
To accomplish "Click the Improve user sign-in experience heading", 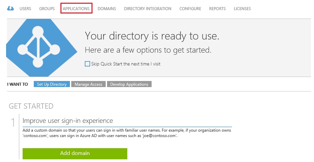I will tap(68, 121).
